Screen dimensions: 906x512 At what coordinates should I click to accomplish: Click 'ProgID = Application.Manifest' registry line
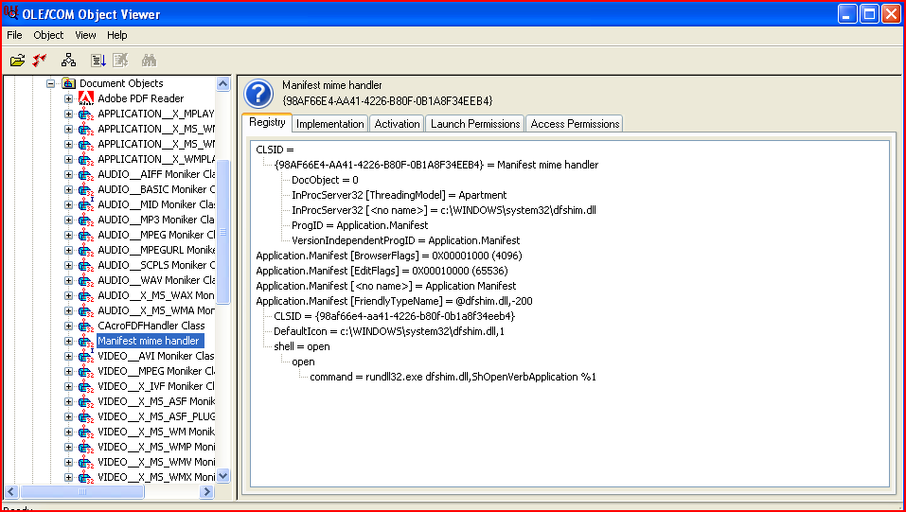(360, 225)
